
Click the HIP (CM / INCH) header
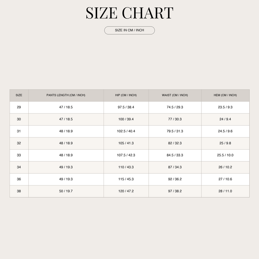126,95
